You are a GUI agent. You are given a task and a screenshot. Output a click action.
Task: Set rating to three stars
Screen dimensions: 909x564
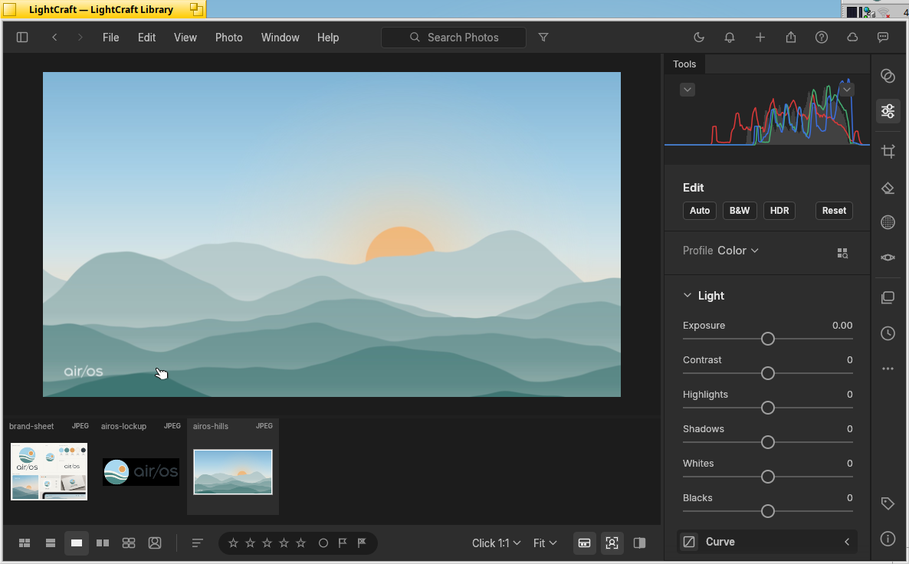pos(267,543)
